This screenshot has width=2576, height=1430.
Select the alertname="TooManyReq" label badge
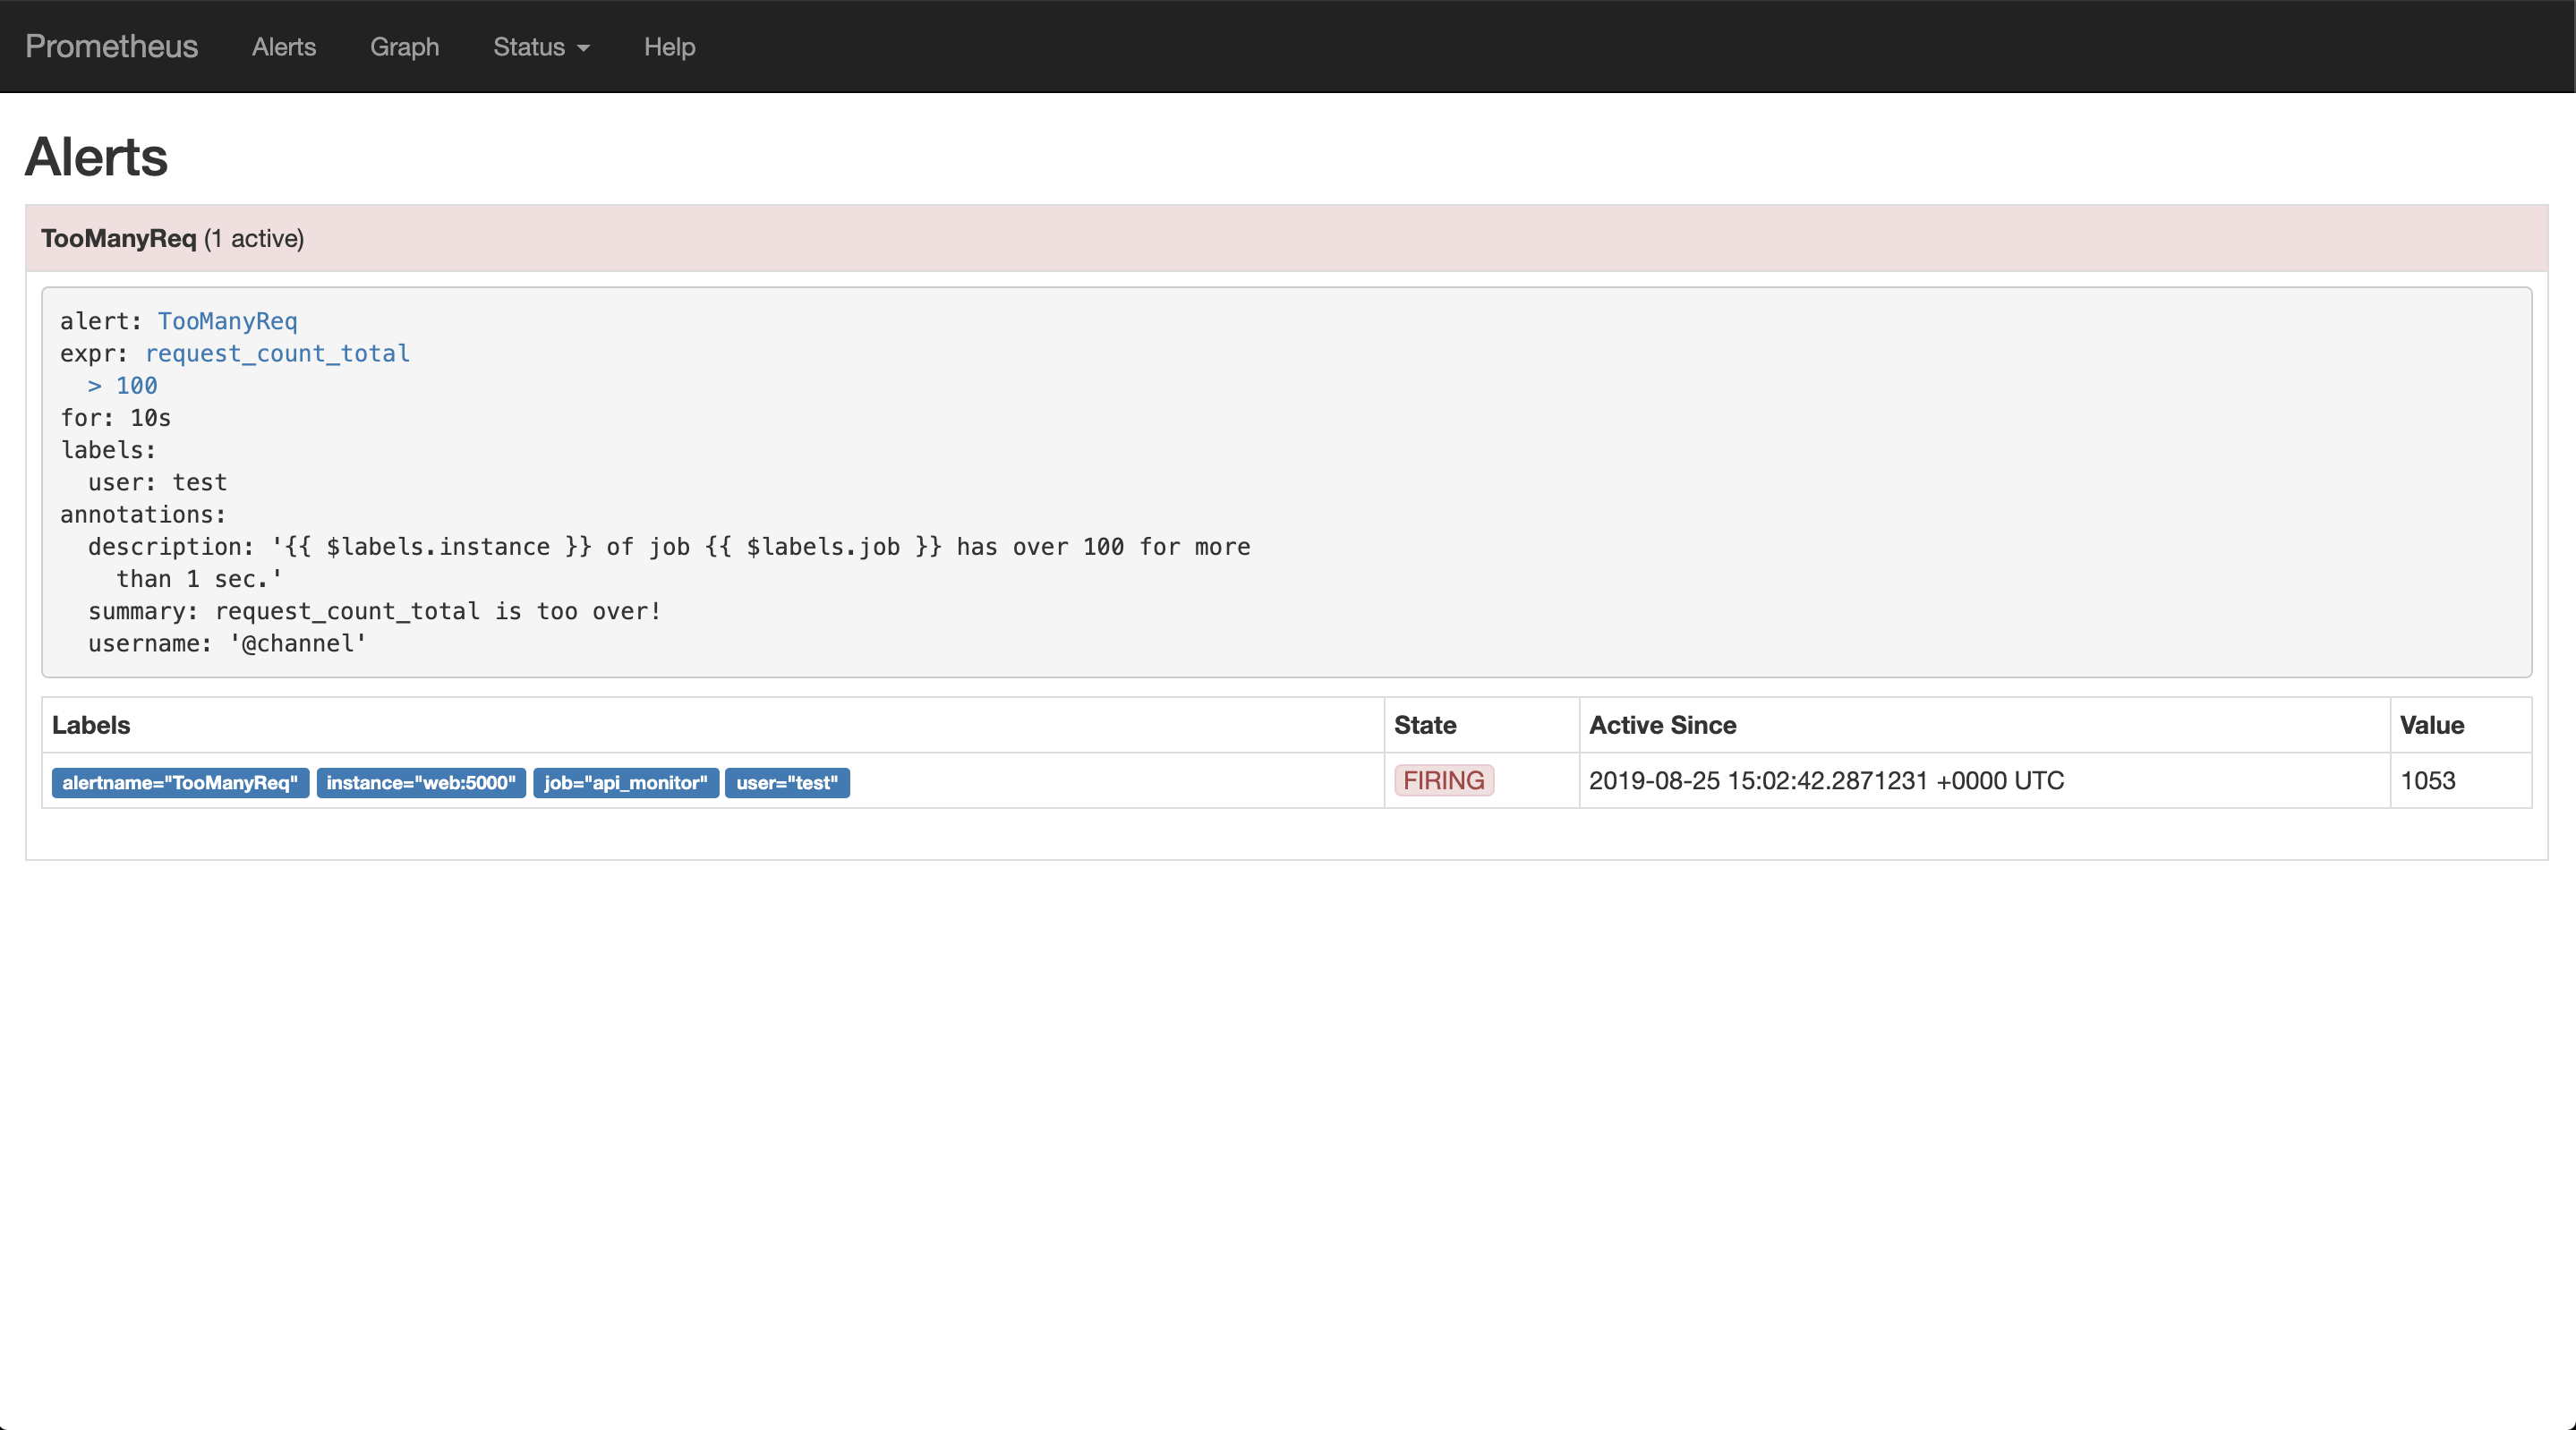(x=180, y=782)
